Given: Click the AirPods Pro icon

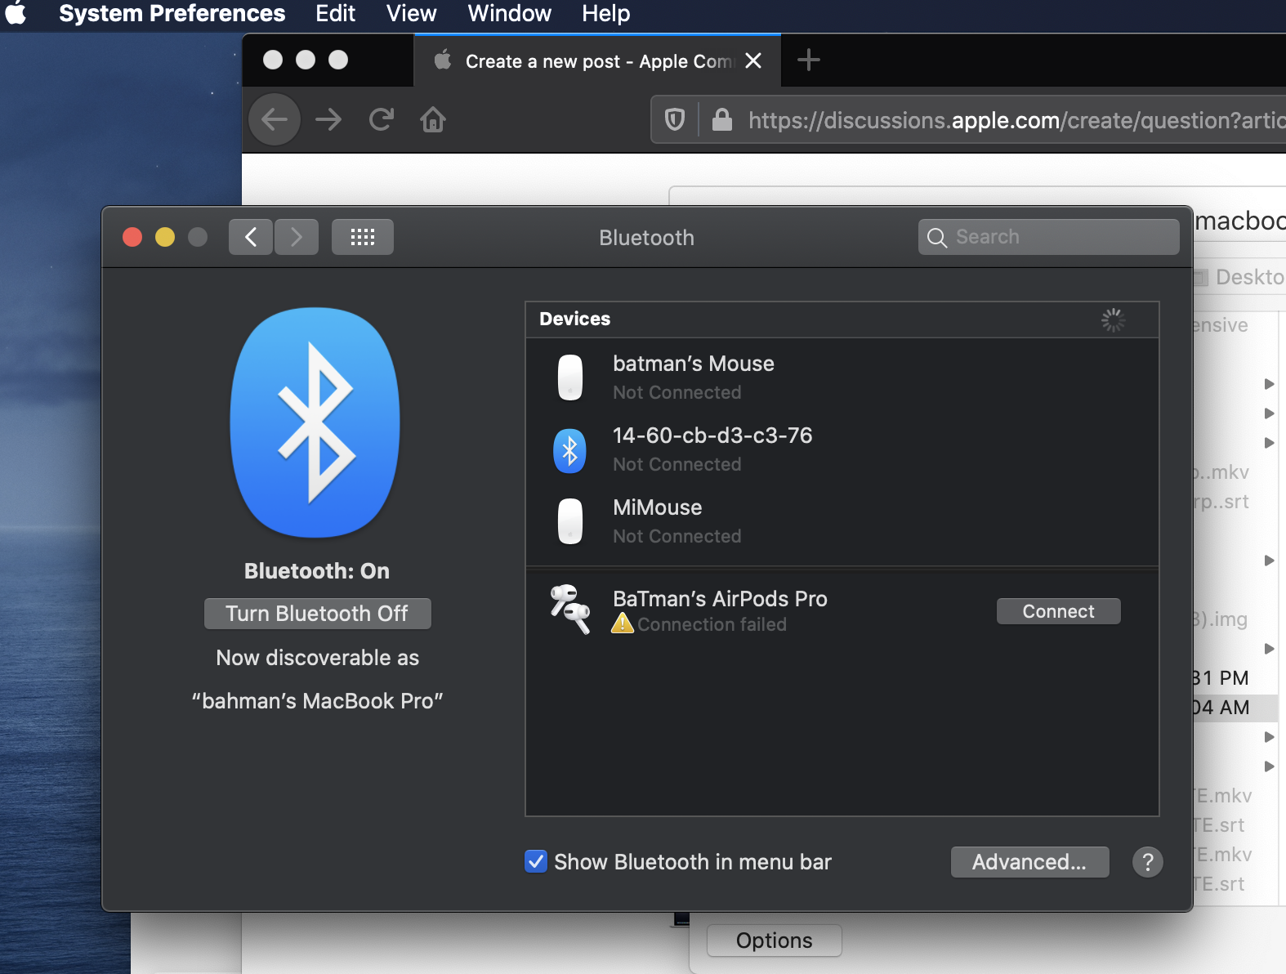Looking at the screenshot, I should coord(569,609).
